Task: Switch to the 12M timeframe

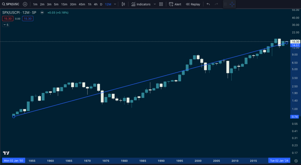Action: pyautogui.click(x=108, y=4)
